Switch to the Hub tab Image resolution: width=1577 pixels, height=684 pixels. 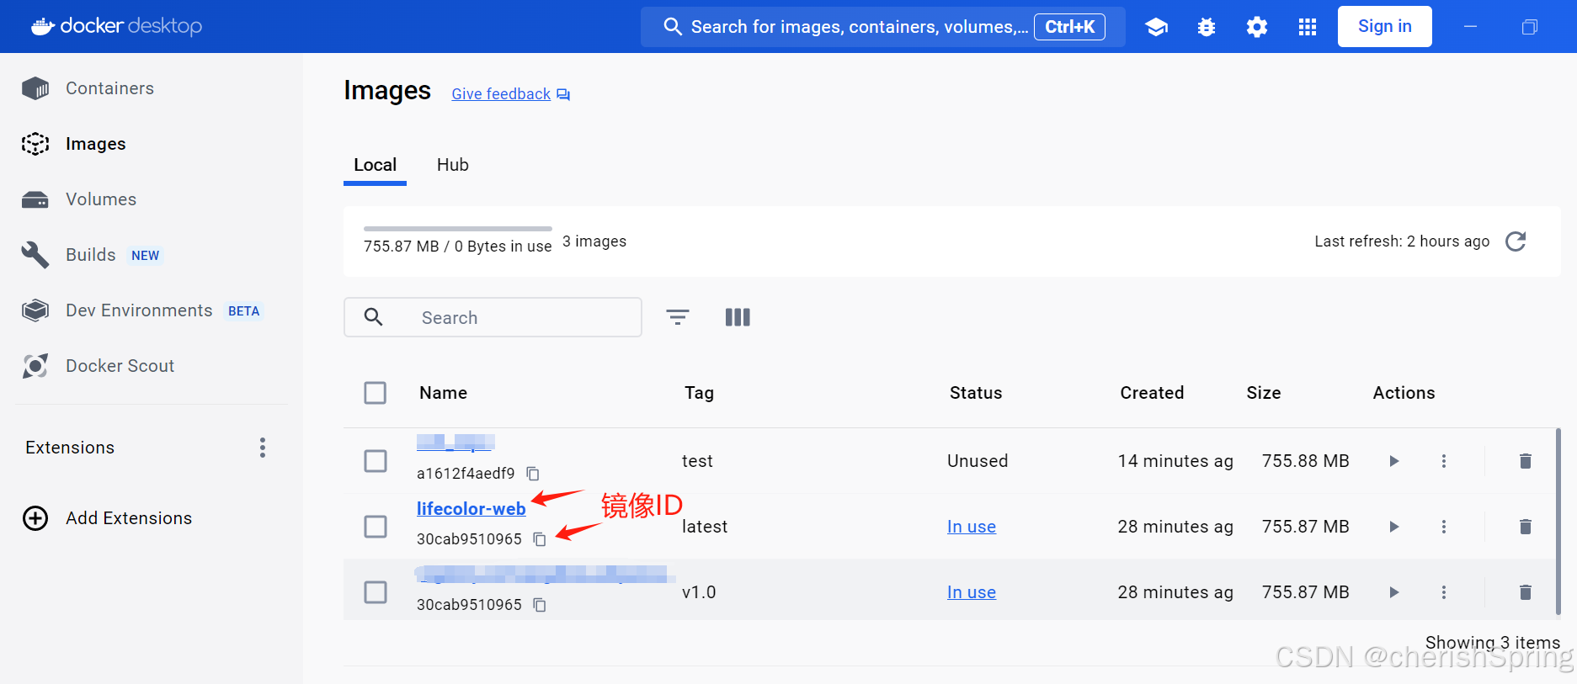click(453, 165)
